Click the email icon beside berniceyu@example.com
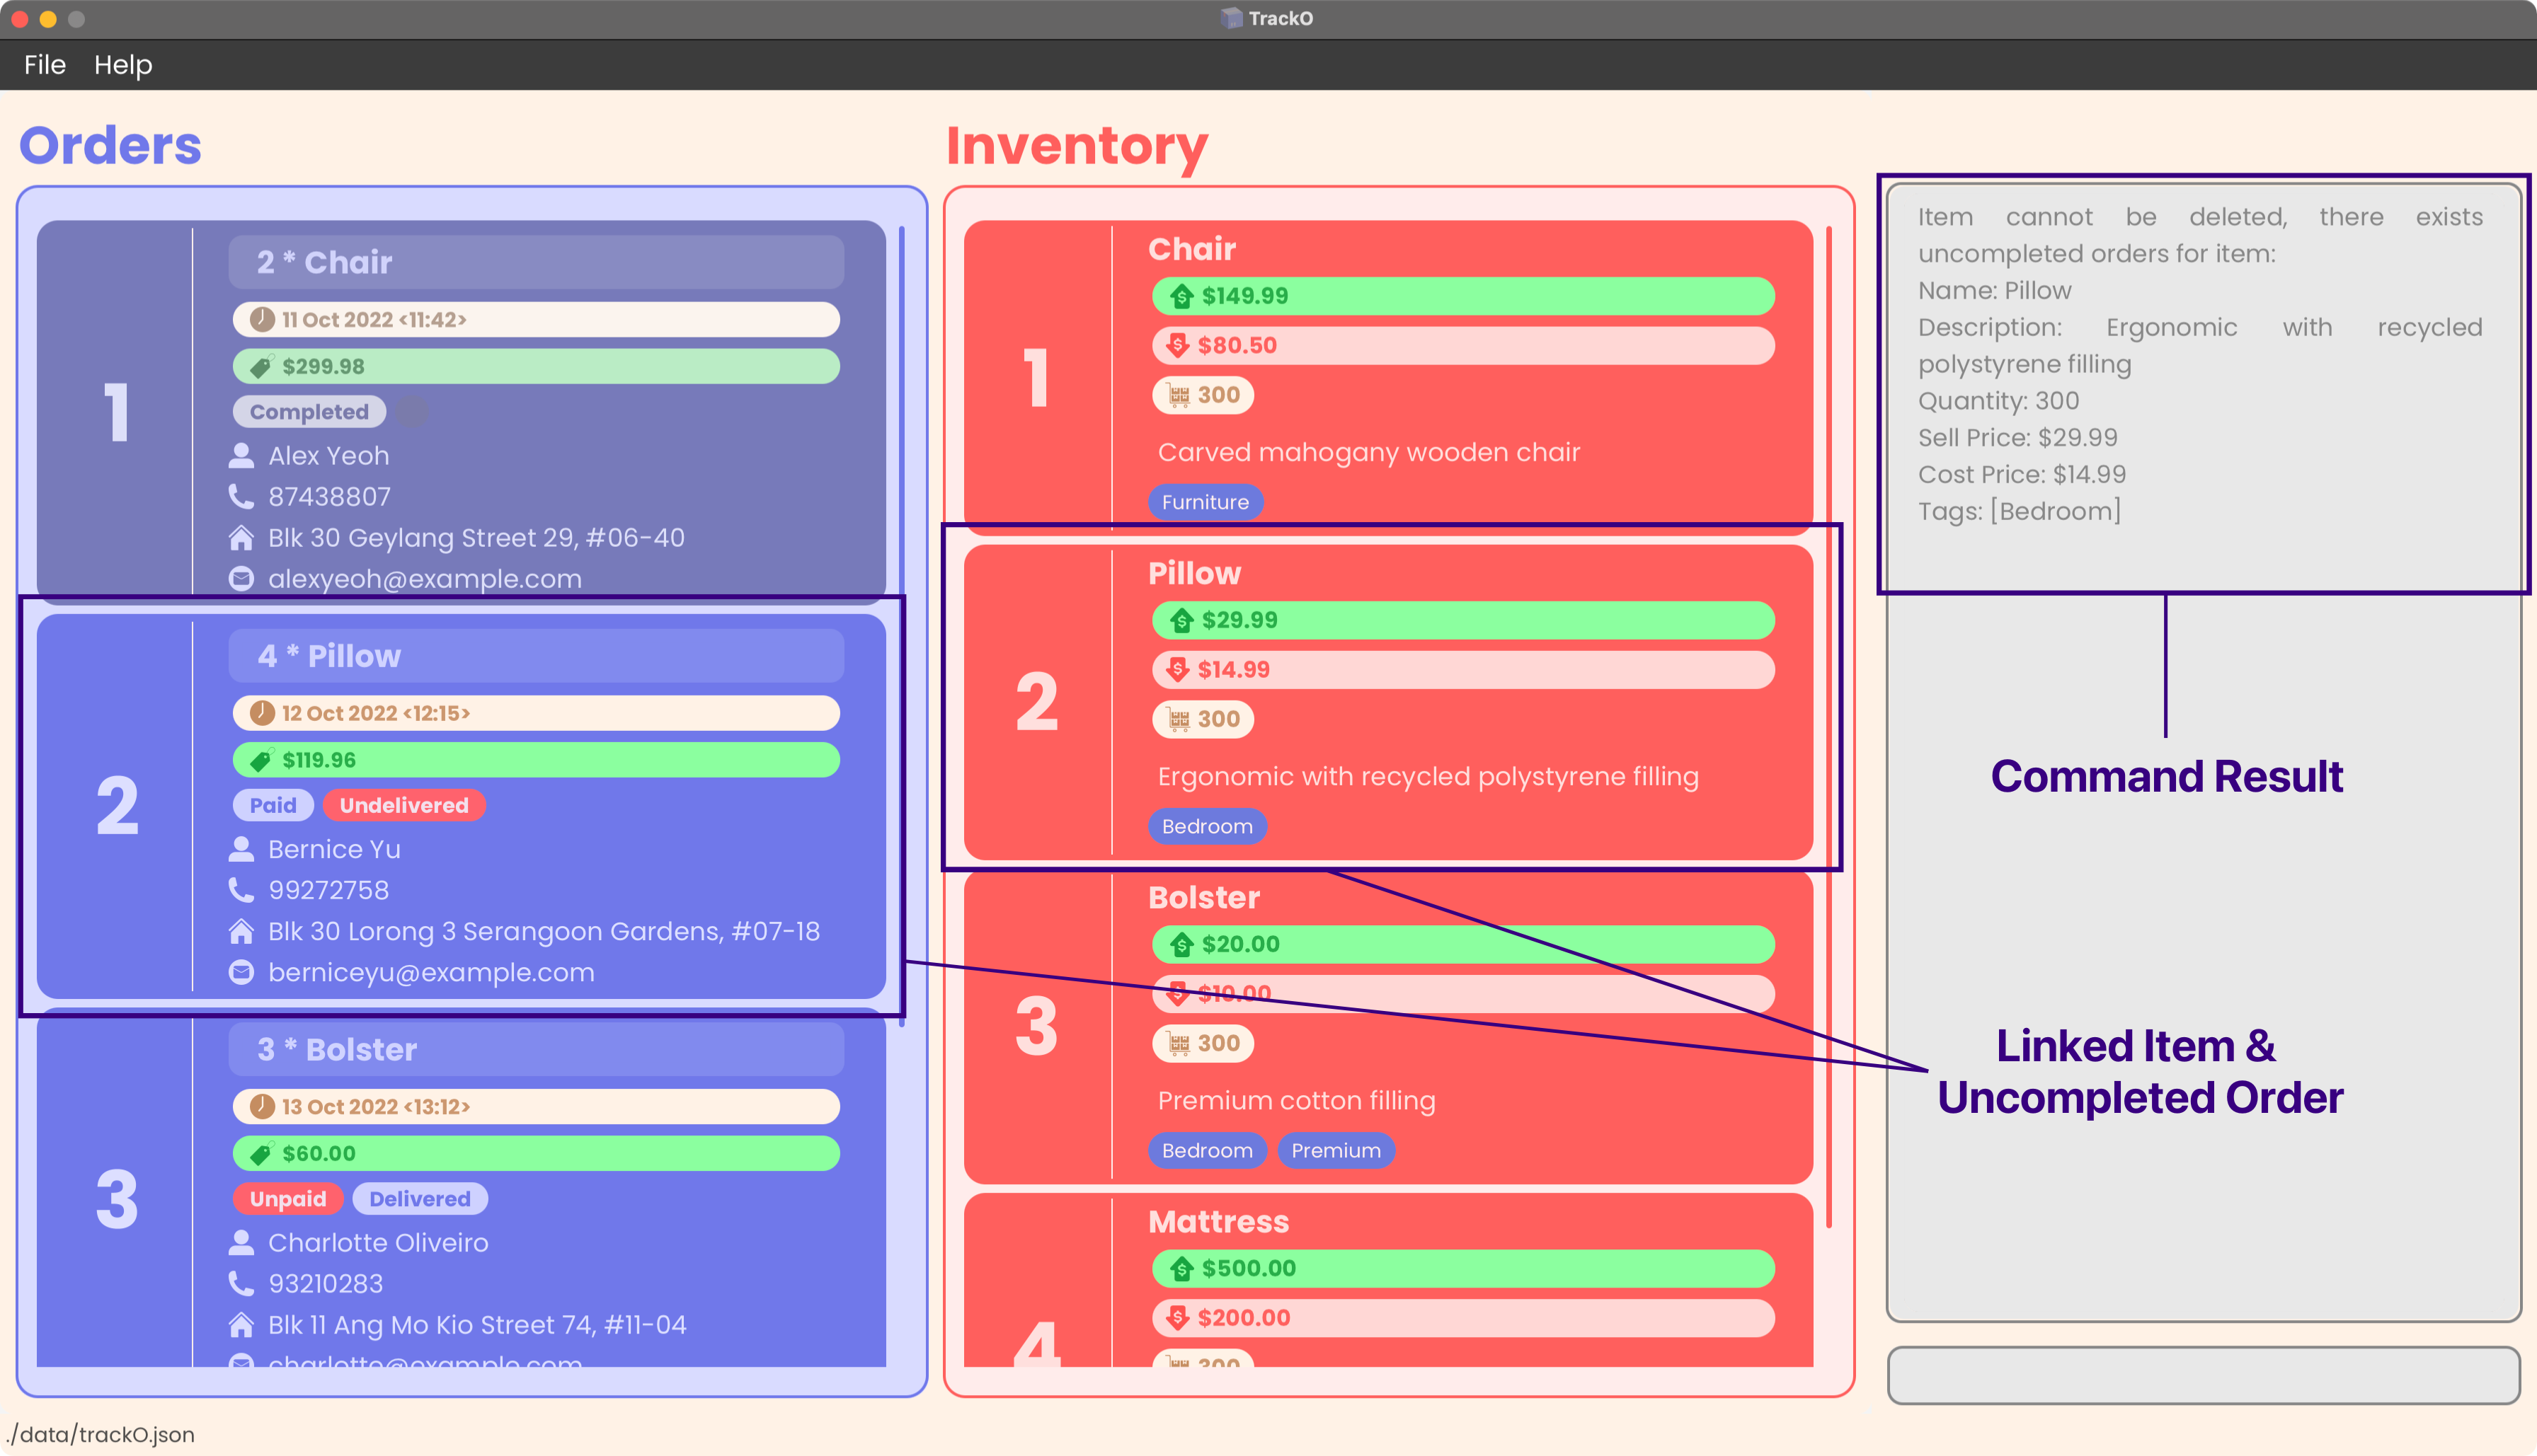The height and width of the screenshot is (1456, 2537). coord(241,972)
